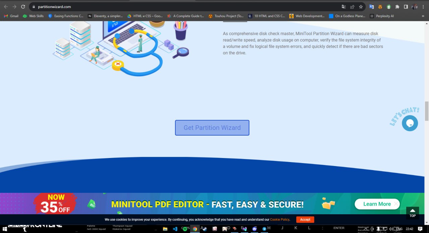Open Visual Studio Code from the taskbar
The height and width of the screenshot is (233, 429).
pos(175,229)
